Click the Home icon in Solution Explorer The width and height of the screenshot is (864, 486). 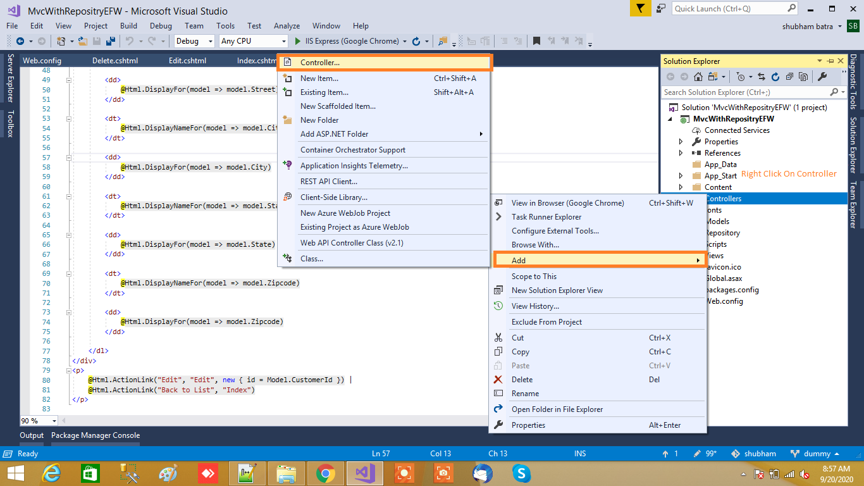pyautogui.click(x=698, y=77)
